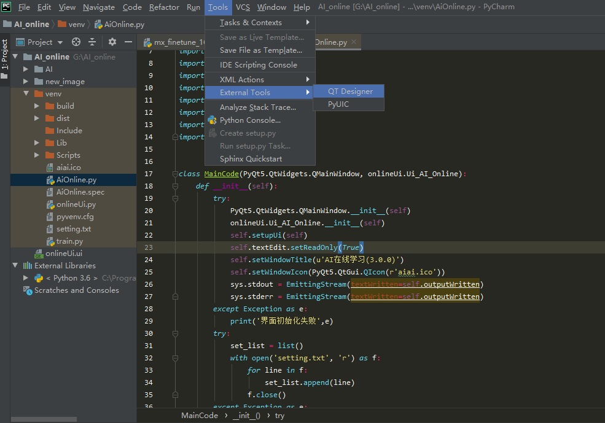Click the venv breadcrumb folder icon
This screenshot has height=423, width=605.
point(62,24)
